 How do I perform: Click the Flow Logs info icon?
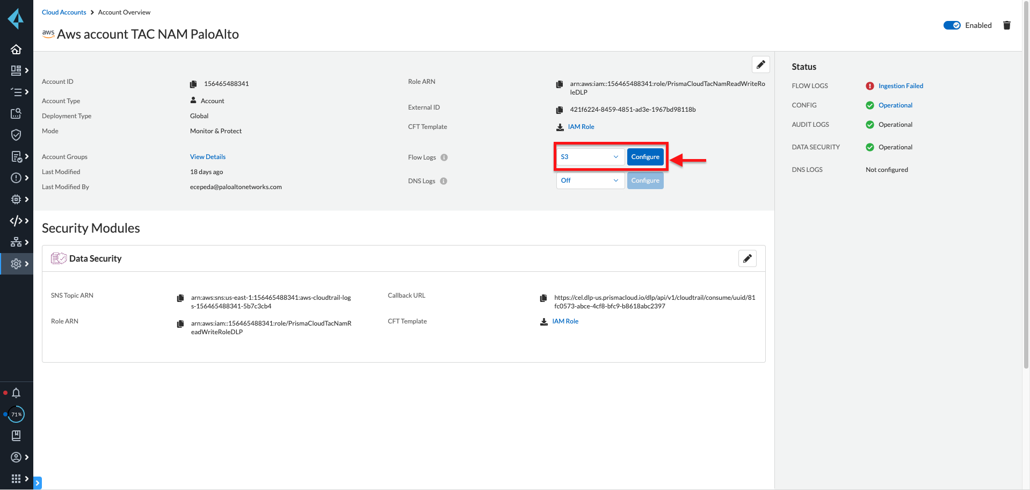tap(444, 157)
